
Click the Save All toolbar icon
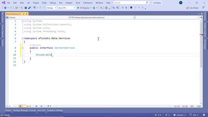[29, 8]
